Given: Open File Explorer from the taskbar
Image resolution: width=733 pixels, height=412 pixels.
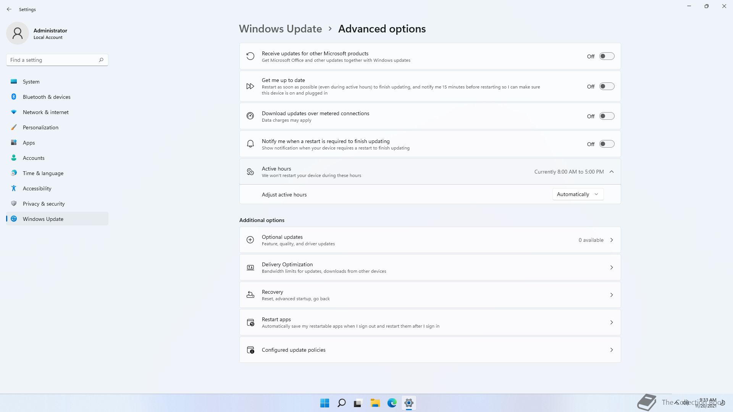Looking at the screenshot, I should 375,403.
